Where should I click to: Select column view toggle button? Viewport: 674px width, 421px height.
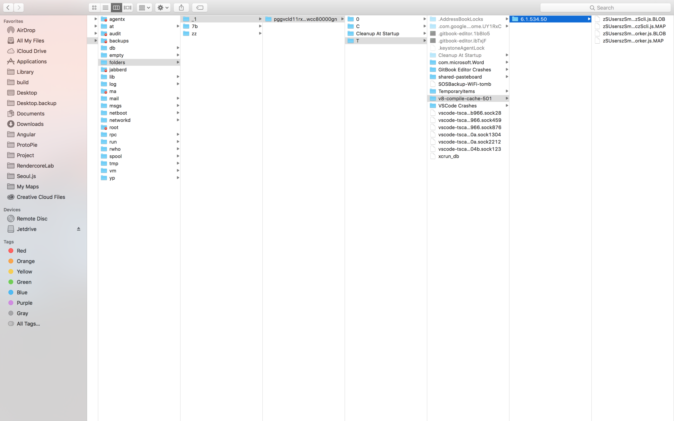116,7
